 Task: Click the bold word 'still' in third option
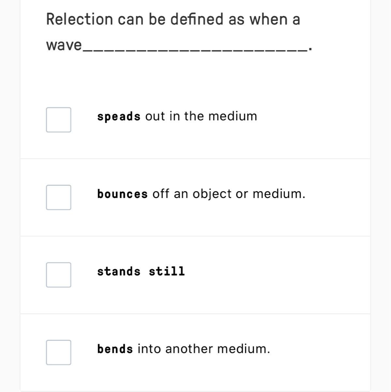(x=167, y=271)
